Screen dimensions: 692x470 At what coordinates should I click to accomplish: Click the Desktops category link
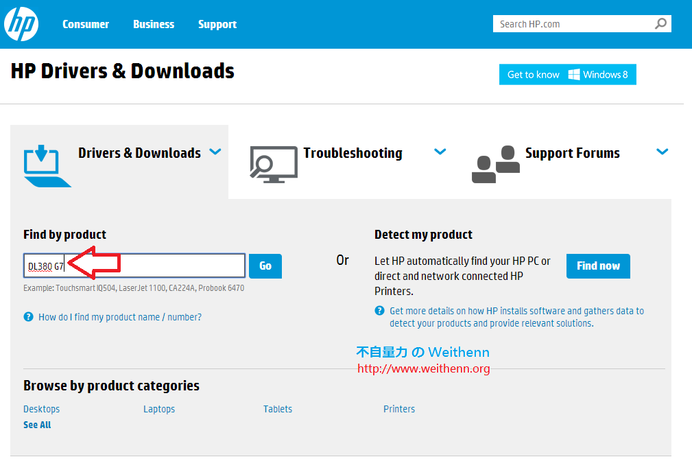coord(41,408)
